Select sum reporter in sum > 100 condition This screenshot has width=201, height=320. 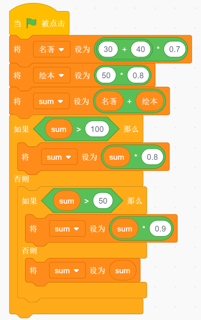pos(59,129)
